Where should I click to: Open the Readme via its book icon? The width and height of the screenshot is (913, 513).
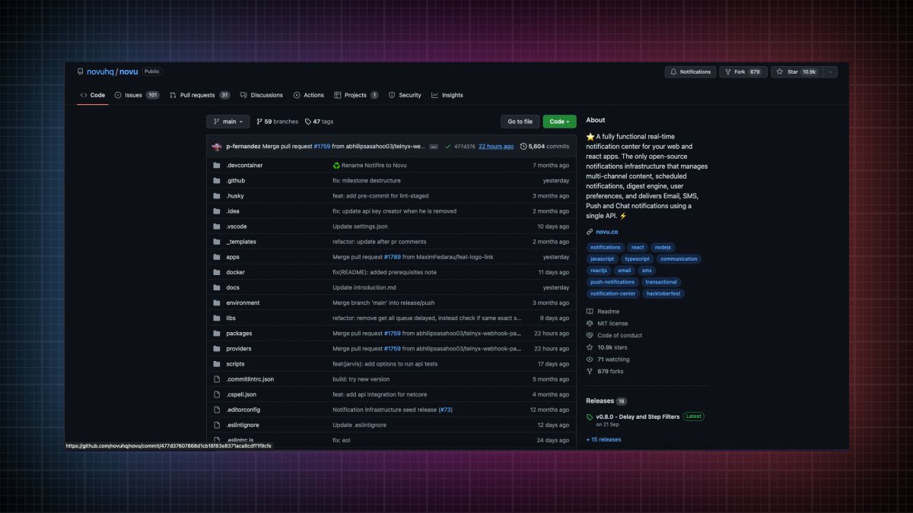pyautogui.click(x=589, y=311)
